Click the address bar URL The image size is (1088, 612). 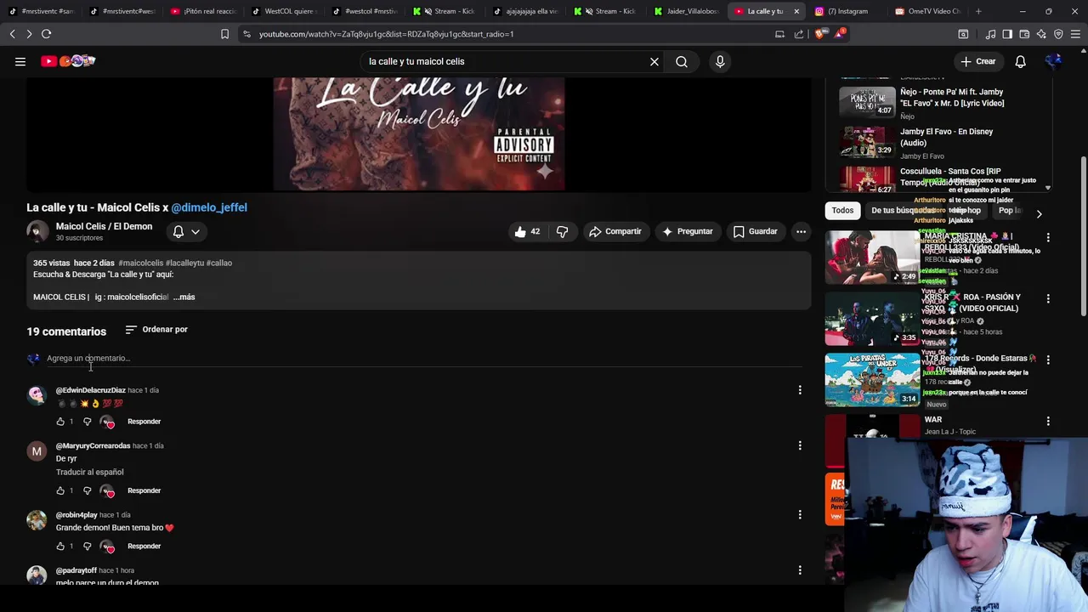pyautogui.click(x=387, y=34)
